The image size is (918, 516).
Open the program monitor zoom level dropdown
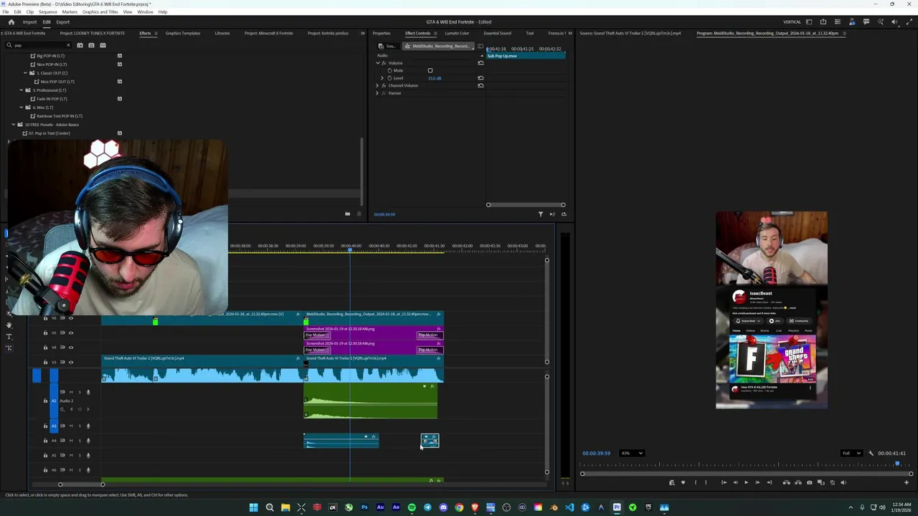[632, 453]
